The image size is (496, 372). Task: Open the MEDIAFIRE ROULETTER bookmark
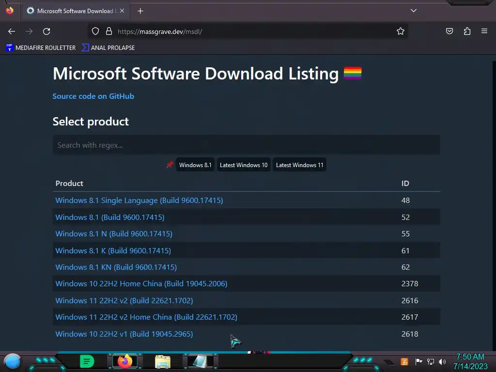point(41,48)
